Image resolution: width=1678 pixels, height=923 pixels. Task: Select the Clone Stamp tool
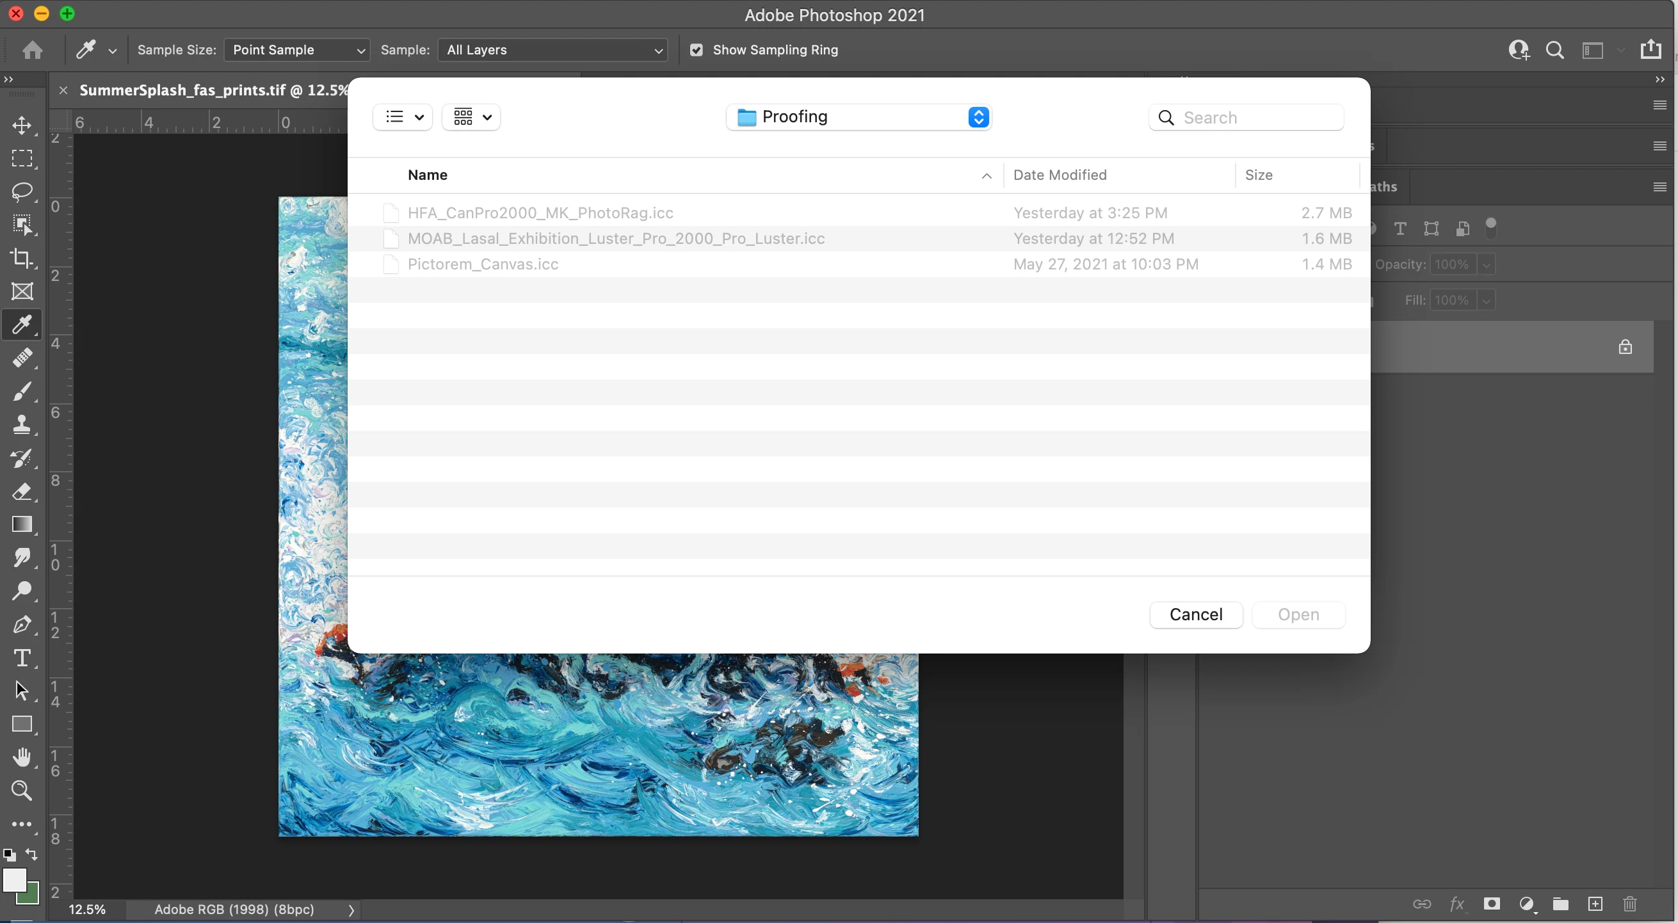(22, 425)
